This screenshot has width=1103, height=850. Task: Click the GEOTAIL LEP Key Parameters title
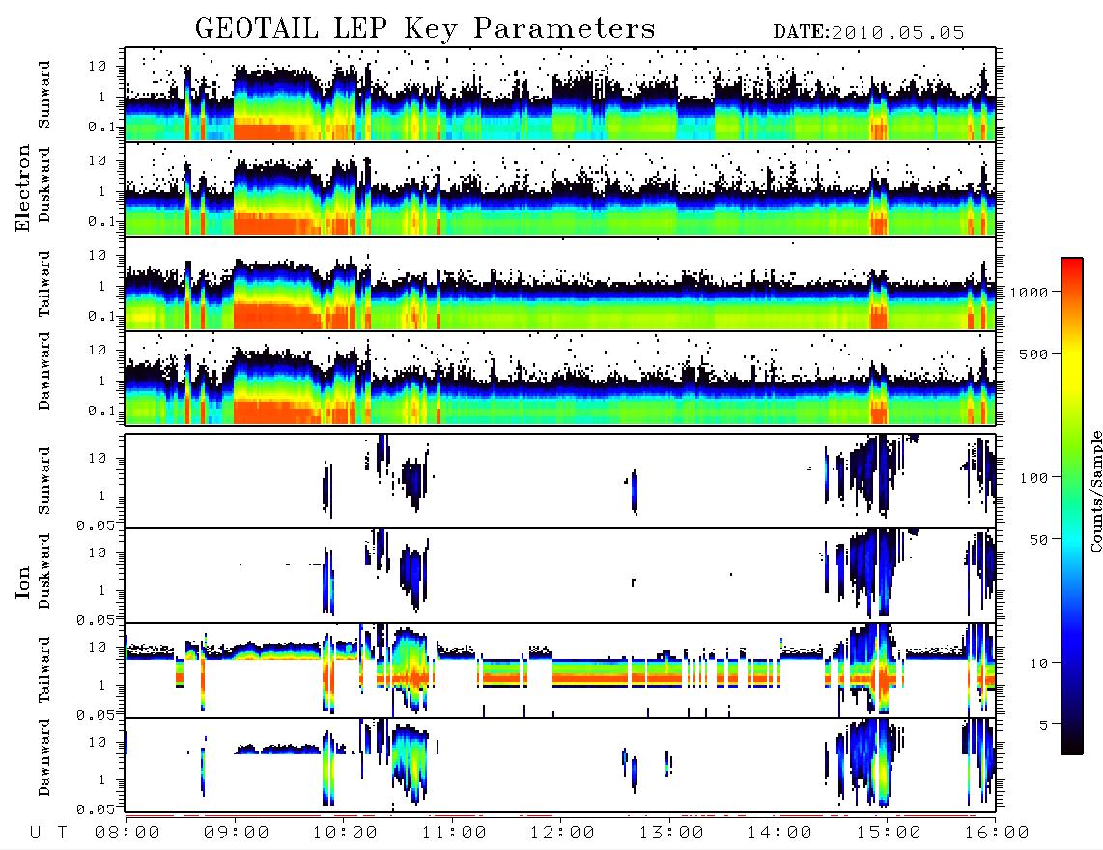pyautogui.click(x=425, y=29)
